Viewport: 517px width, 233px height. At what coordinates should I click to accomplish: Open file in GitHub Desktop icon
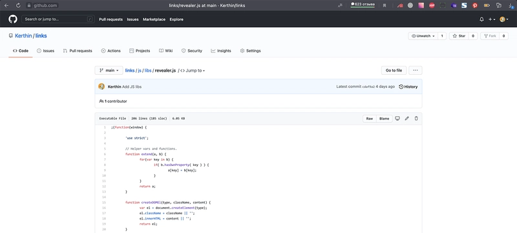pos(397,119)
